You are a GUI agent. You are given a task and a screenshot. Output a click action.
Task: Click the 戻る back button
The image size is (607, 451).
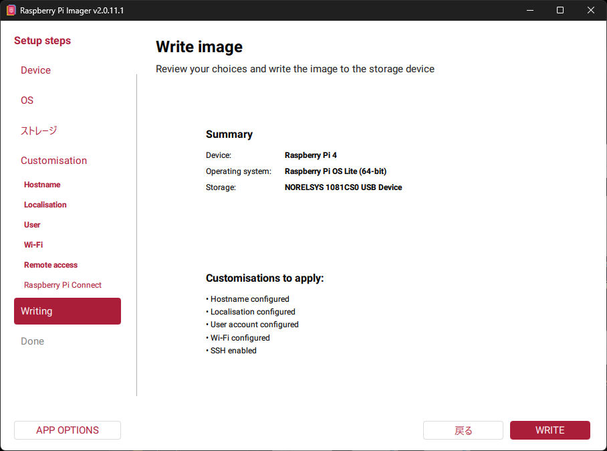click(463, 430)
